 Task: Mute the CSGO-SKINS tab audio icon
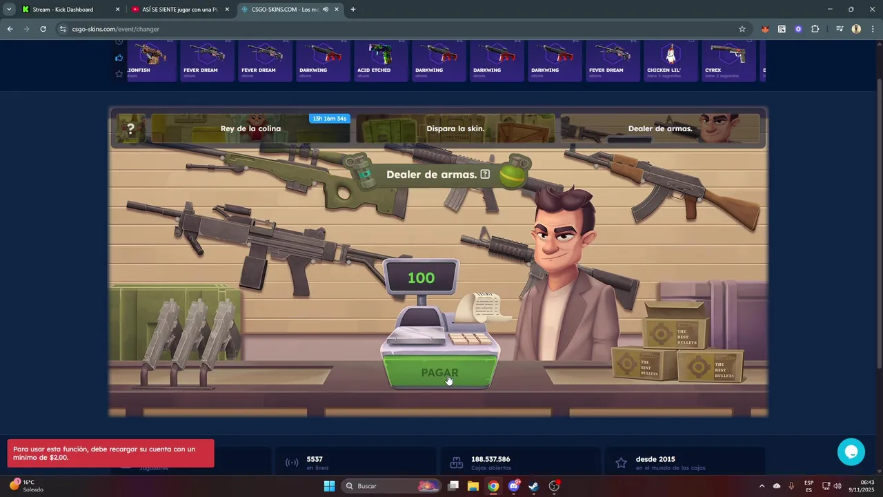pos(325,10)
